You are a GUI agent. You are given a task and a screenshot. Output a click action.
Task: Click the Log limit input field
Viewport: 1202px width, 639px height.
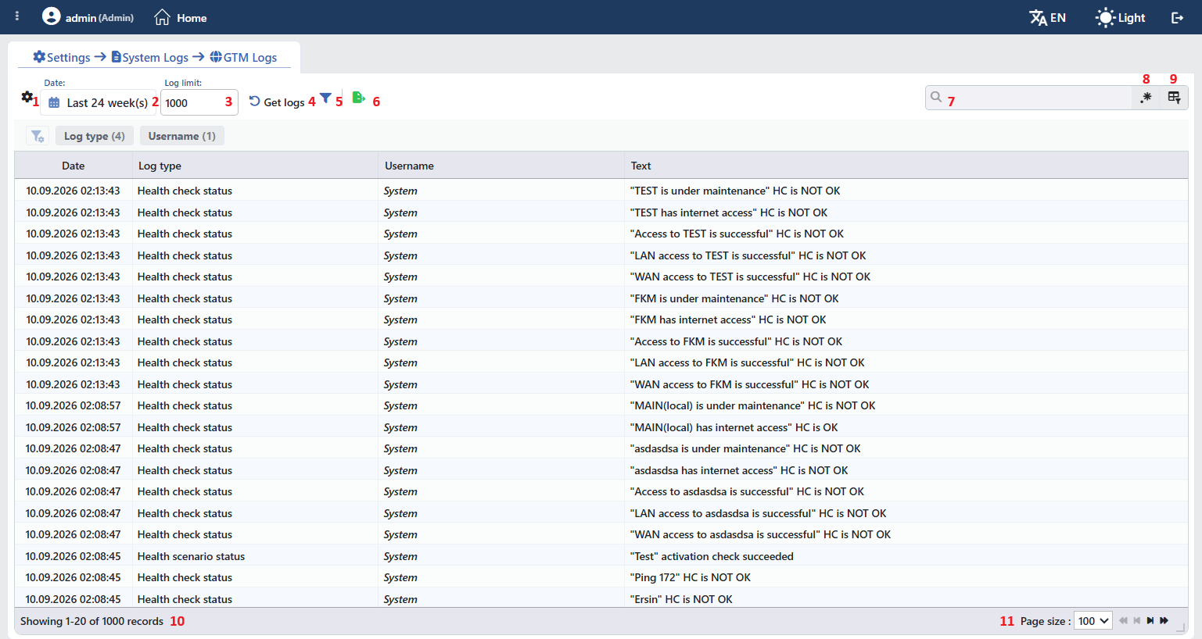(199, 102)
